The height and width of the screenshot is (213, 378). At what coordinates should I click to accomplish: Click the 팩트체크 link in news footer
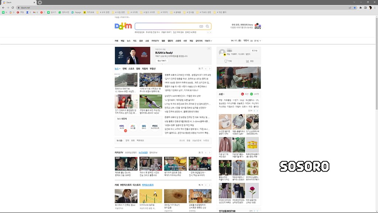click(140, 140)
